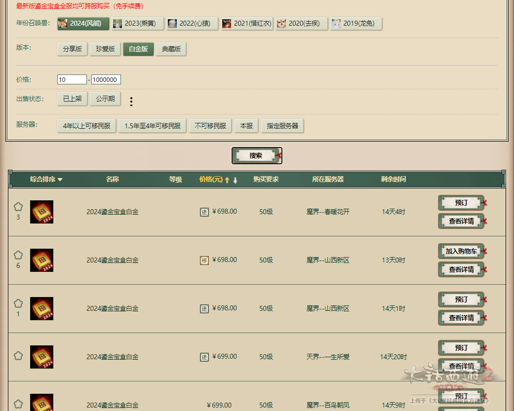514x411 pixels.
Task: Sort price descending with down arrow
Action: point(236,180)
